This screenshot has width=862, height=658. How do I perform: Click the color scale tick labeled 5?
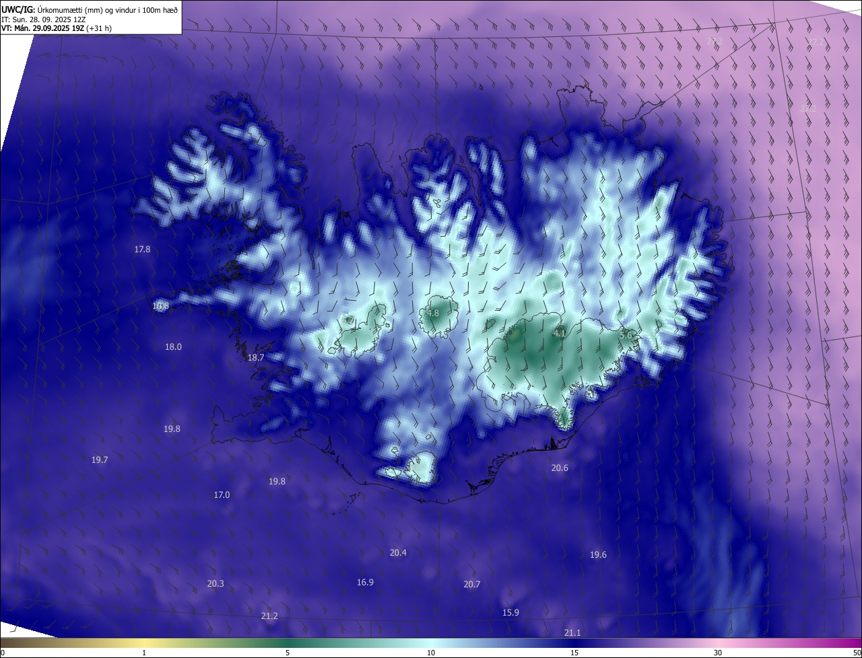(288, 653)
